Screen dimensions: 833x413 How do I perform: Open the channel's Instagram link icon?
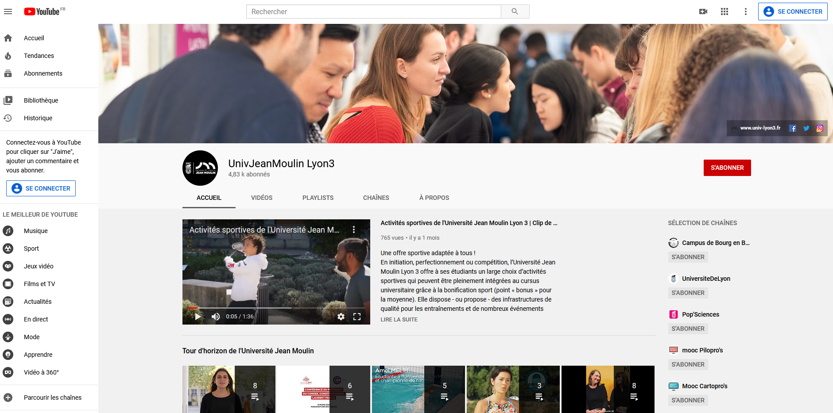(x=820, y=128)
